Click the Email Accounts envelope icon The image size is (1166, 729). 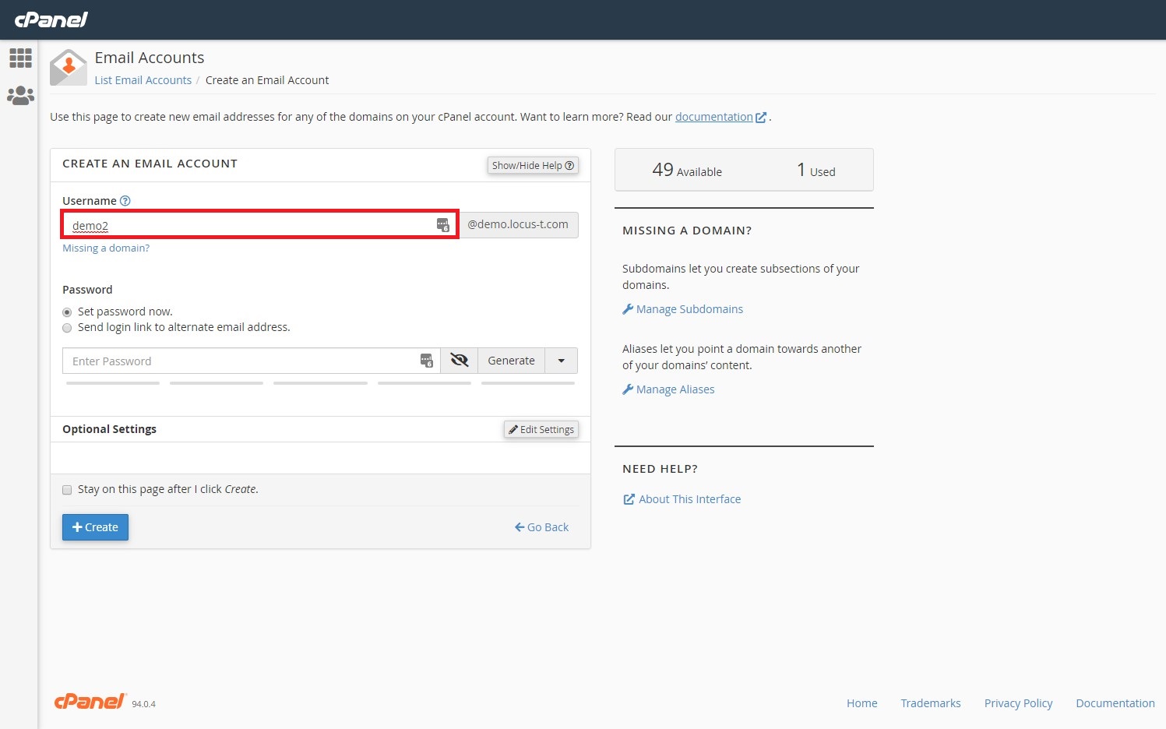[69, 68]
